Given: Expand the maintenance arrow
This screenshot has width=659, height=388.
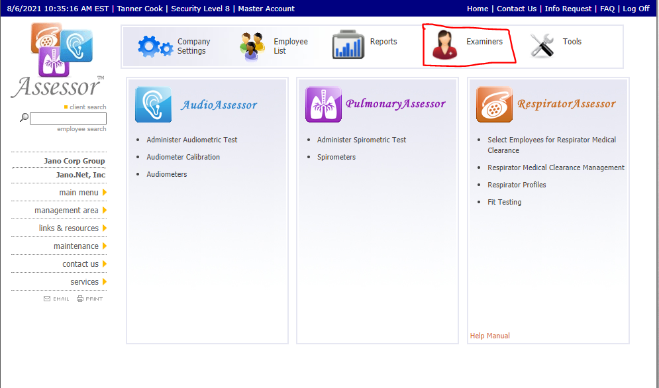Looking at the screenshot, I should click(105, 246).
